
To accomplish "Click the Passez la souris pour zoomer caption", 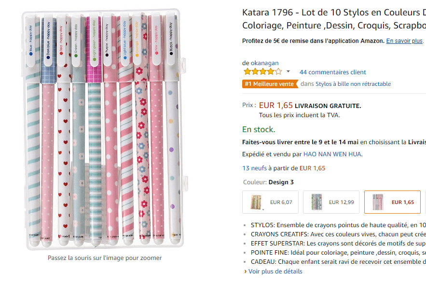I will click(x=104, y=258).
